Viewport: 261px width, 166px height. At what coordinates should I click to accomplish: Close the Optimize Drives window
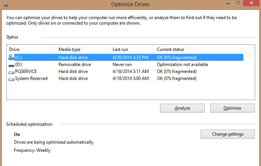tap(251, 3)
